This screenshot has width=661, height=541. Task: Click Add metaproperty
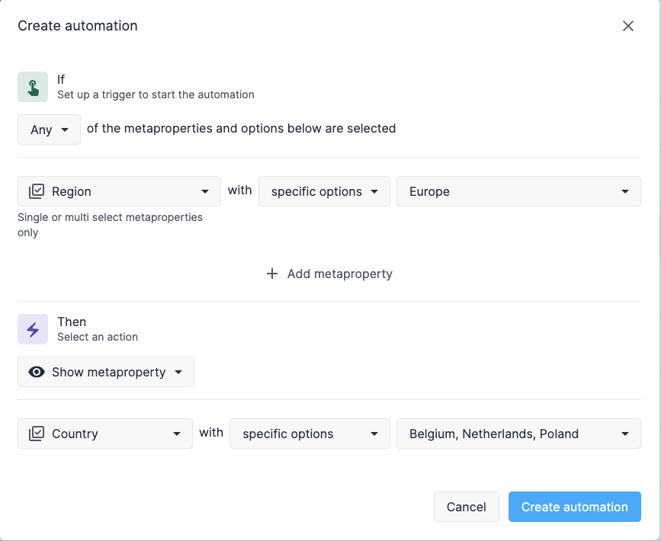pyautogui.click(x=329, y=274)
